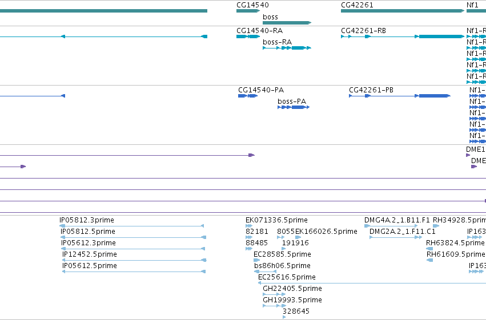Select the EC25616.5prime EST label
Screen dimensions: 486x320
pos(287,277)
